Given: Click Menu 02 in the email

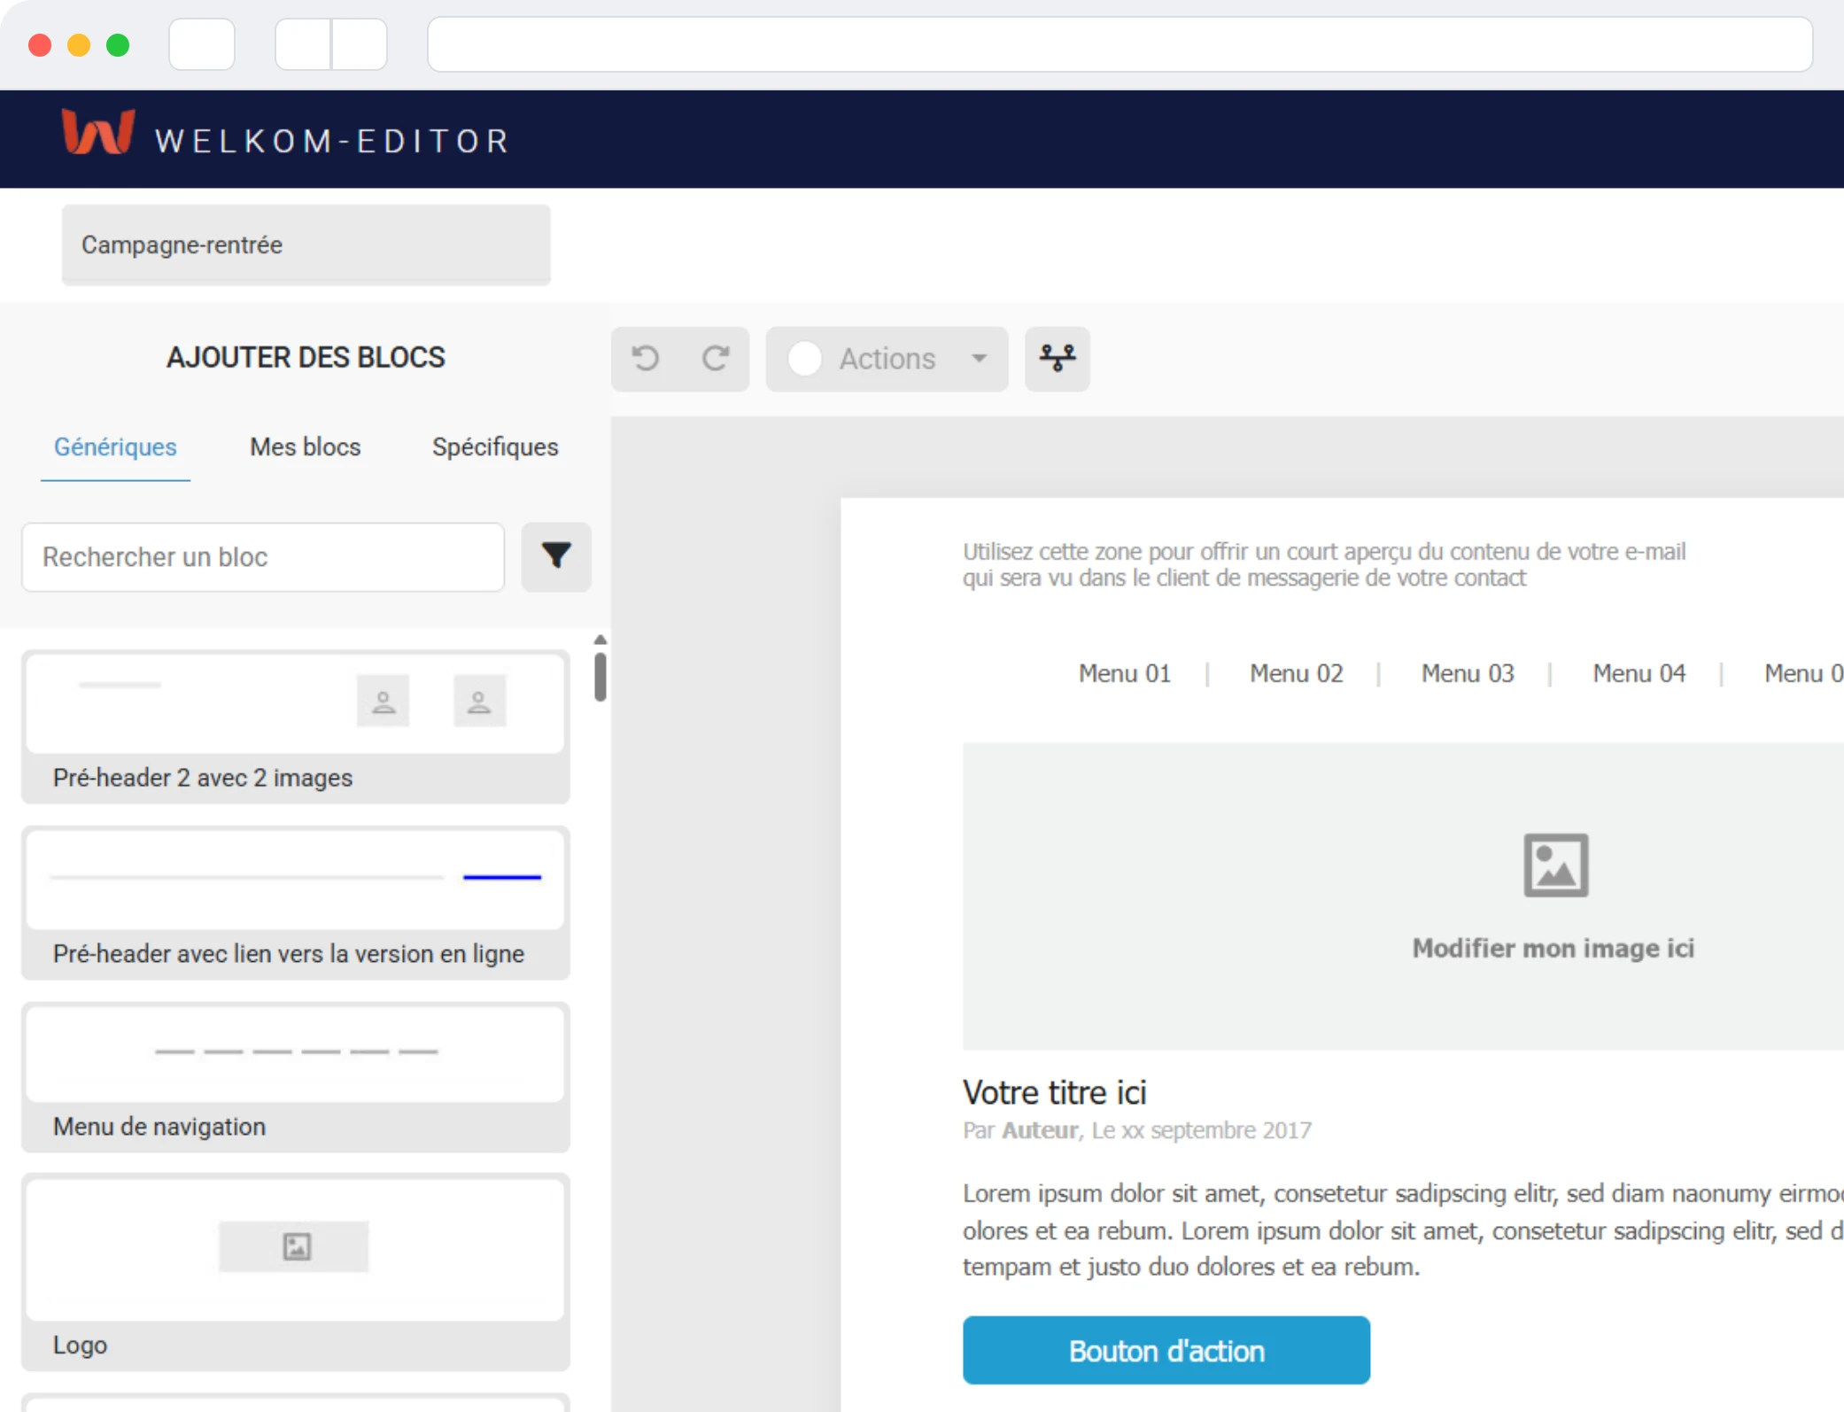Looking at the screenshot, I should [x=1297, y=674].
